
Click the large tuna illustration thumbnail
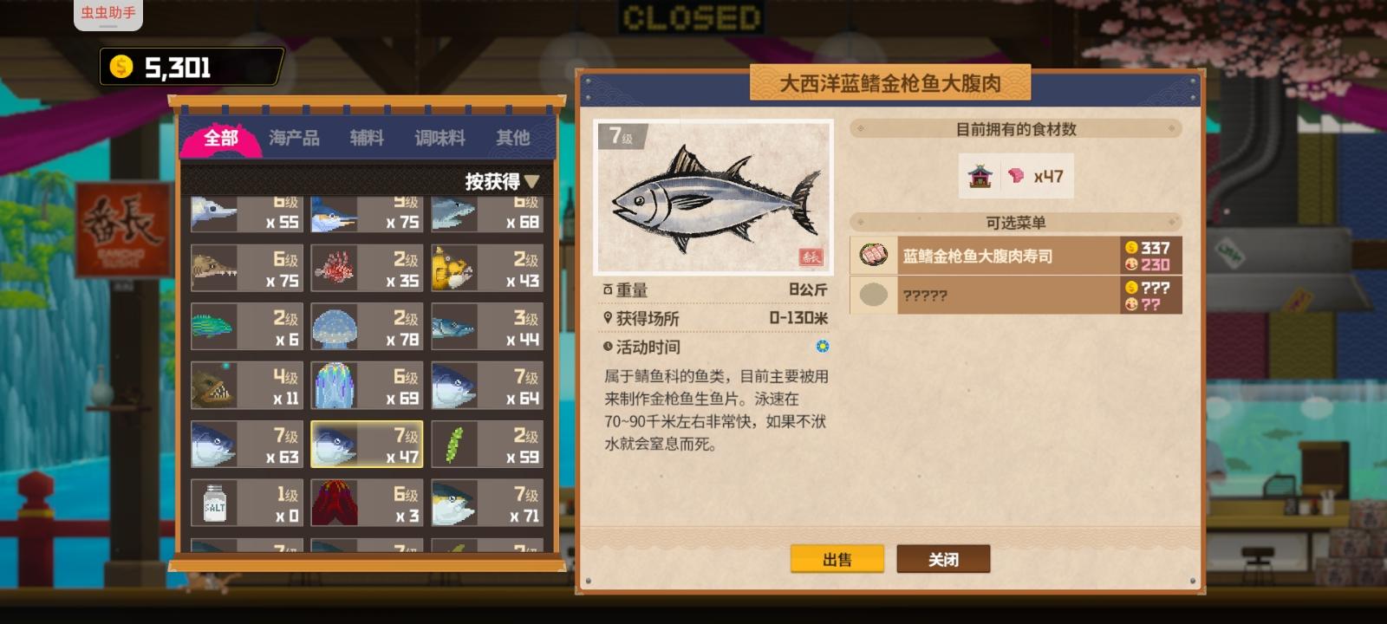[713, 197]
